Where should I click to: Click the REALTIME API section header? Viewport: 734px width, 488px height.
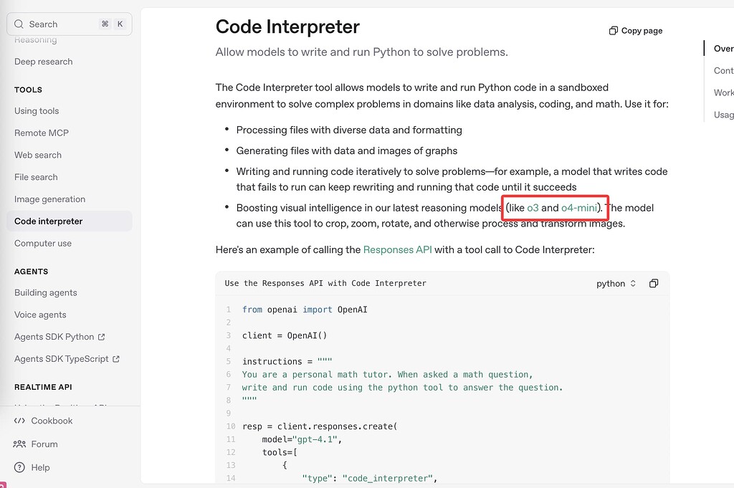(x=43, y=388)
